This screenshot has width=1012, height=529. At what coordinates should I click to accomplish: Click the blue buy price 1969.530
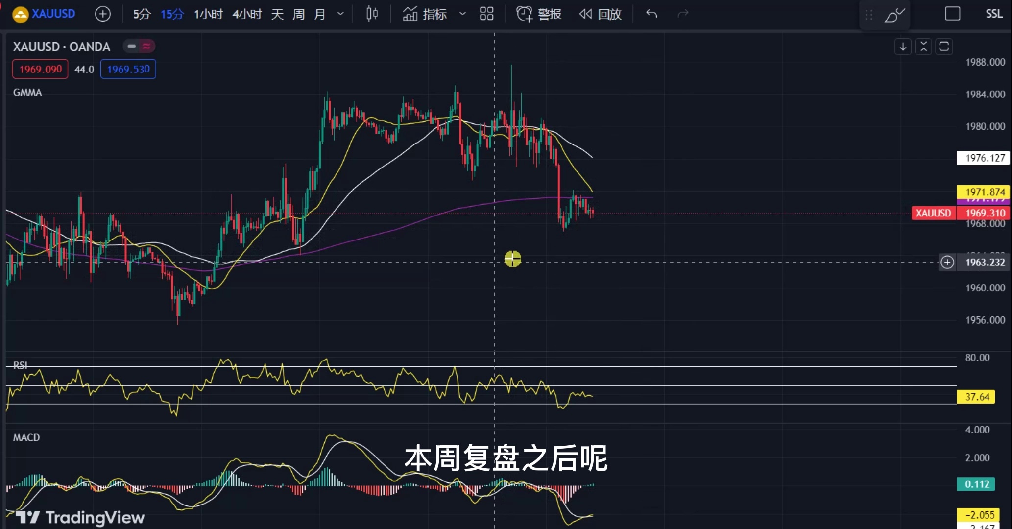pos(128,69)
